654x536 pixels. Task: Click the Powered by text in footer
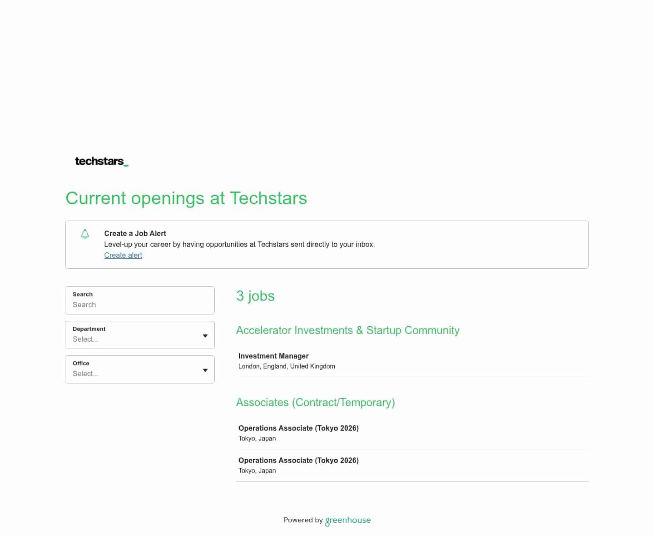coord(303,520)
